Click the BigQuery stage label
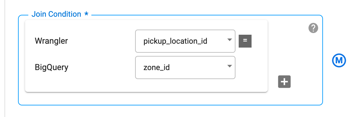The width and height of the screenshot is (359, 117). 51,67
